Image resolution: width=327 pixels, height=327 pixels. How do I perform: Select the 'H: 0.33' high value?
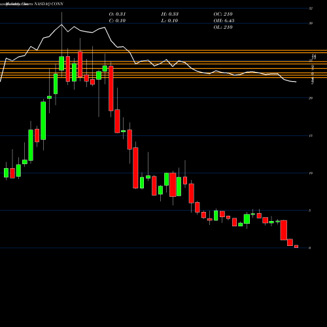click(170, 14)
